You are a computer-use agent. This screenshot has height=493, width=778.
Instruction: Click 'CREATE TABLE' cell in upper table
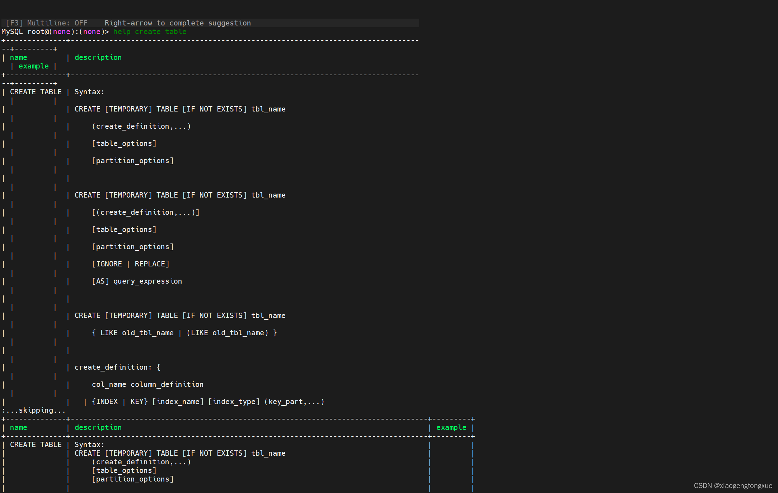tap(36, 92)
